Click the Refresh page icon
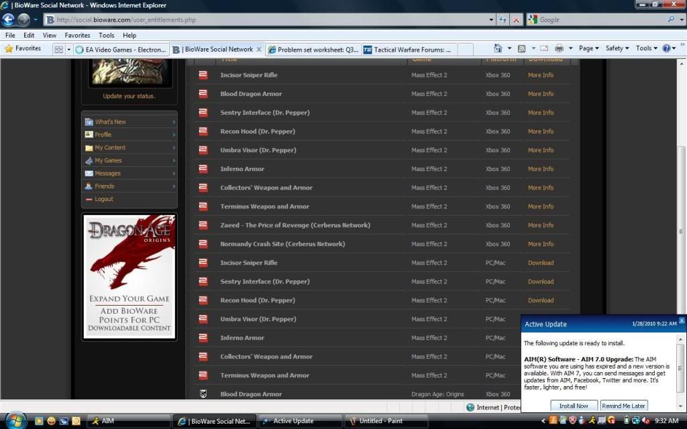The image size is (687, 429). point(503,20)
